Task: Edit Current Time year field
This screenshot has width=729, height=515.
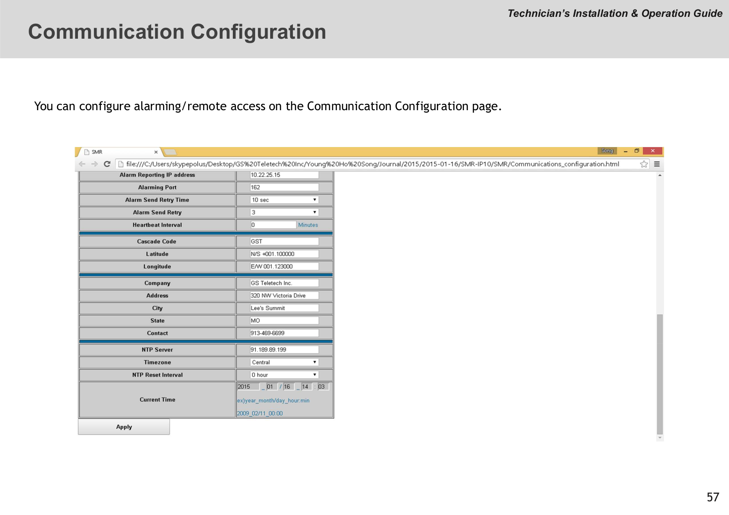Action: (248, 387)
